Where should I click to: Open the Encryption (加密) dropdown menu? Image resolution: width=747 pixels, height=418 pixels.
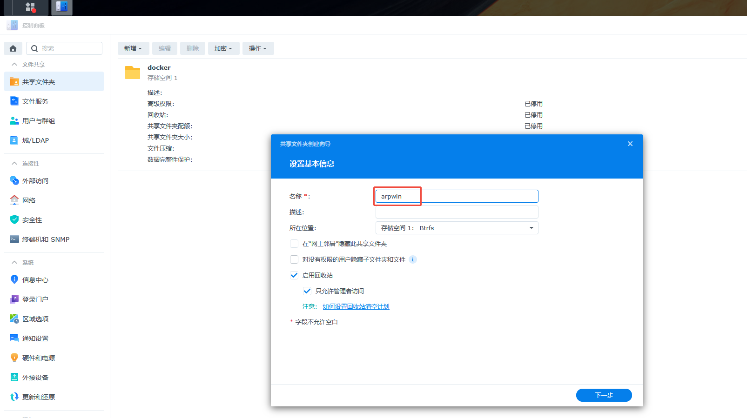(223, 48)
